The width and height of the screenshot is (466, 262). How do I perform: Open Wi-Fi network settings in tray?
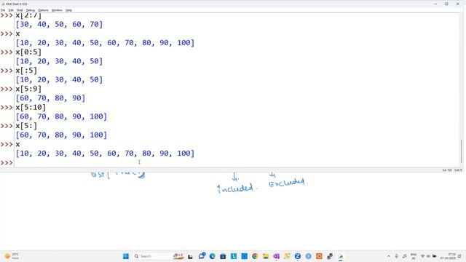click(x=422, y=256)
